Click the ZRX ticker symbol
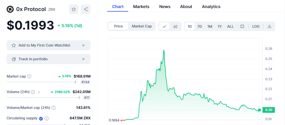 point(52,10)
